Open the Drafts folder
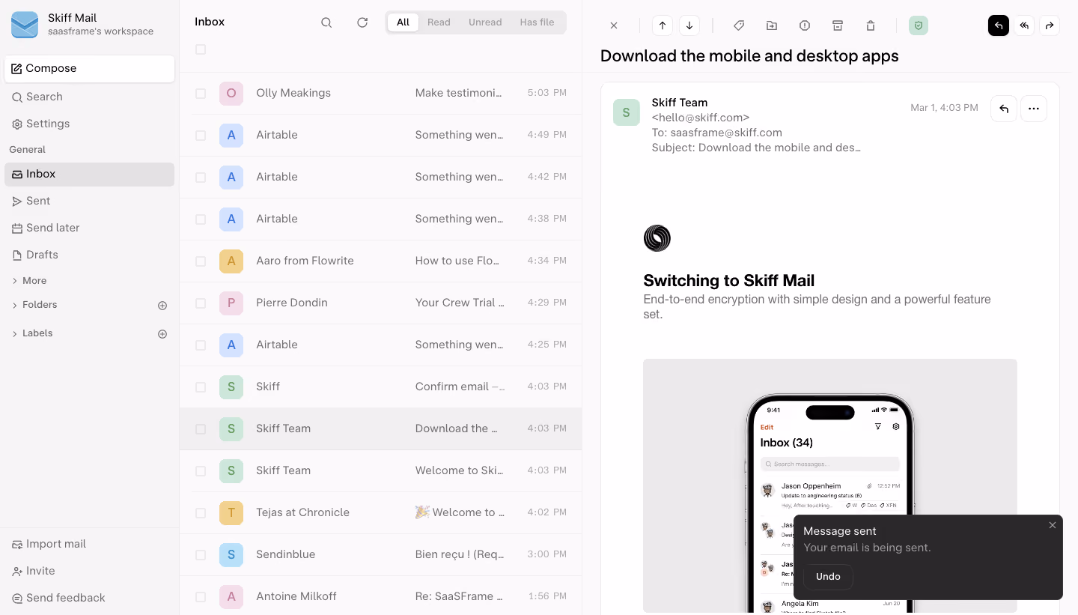Screen dimensions: 1078x615 pos(90,255)
